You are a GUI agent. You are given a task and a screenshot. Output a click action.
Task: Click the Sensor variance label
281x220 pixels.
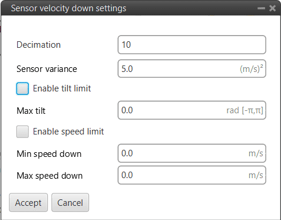pos(47,69)
